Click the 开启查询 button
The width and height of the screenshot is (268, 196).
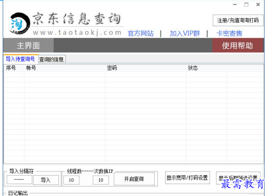coord(134,179)
